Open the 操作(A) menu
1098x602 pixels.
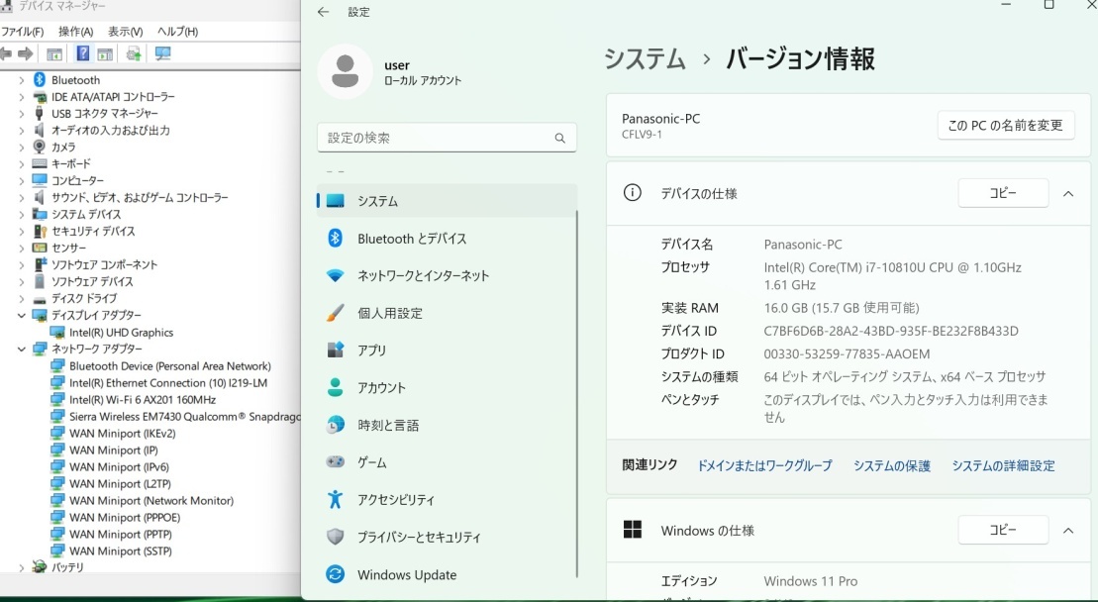coord(75,32)
